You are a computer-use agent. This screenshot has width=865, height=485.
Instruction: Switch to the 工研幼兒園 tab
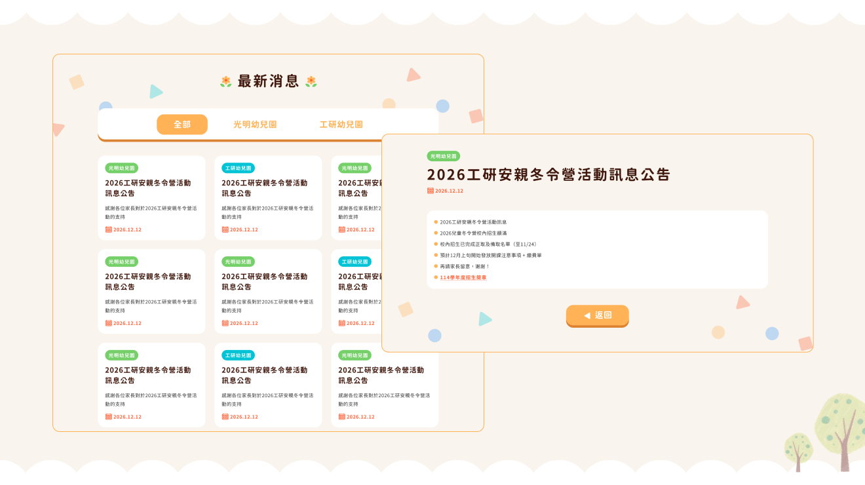[341, 125]
